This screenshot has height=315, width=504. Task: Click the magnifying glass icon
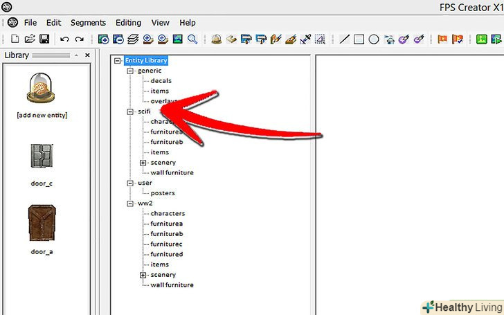coord(192,39)
